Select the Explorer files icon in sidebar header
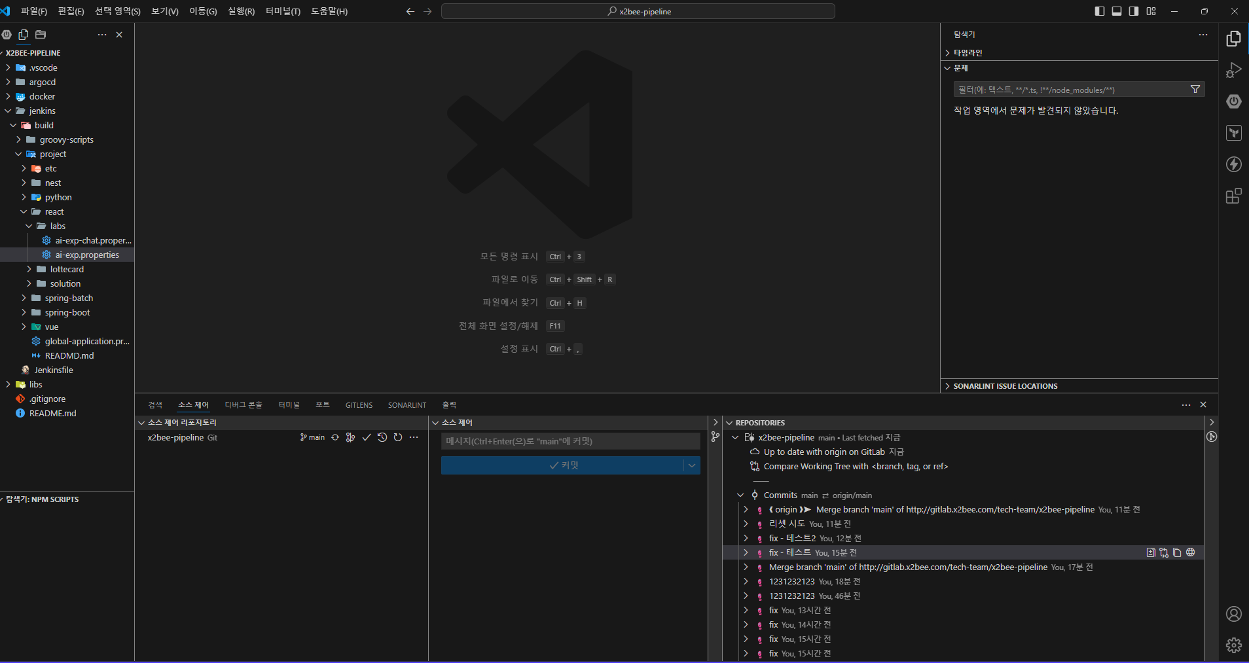This screenshot has width=1249, height=663. (x=24, y=35)
